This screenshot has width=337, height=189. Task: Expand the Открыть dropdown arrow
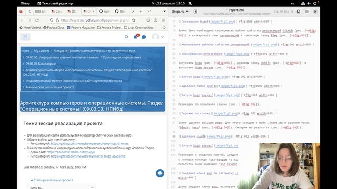187,12
